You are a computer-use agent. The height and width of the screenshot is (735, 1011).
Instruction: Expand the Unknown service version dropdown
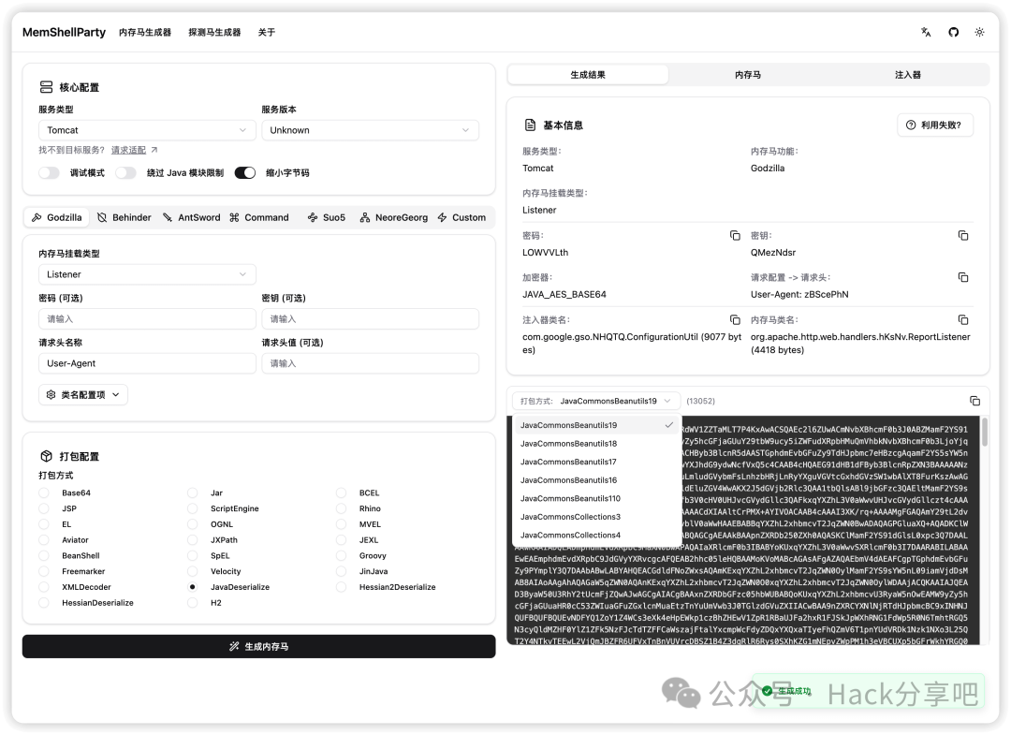click(x=370, y=130)
